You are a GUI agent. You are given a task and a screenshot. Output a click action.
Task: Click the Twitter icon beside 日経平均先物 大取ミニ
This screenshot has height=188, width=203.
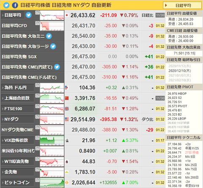(49, 36)
